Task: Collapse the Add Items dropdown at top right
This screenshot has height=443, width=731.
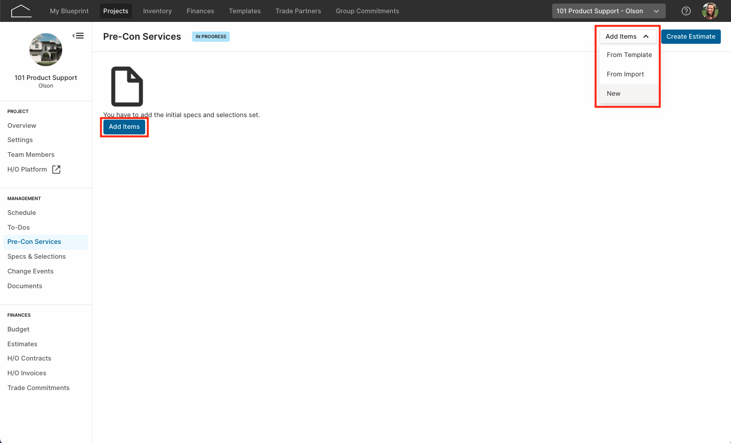Action: [x=628, y=36]
